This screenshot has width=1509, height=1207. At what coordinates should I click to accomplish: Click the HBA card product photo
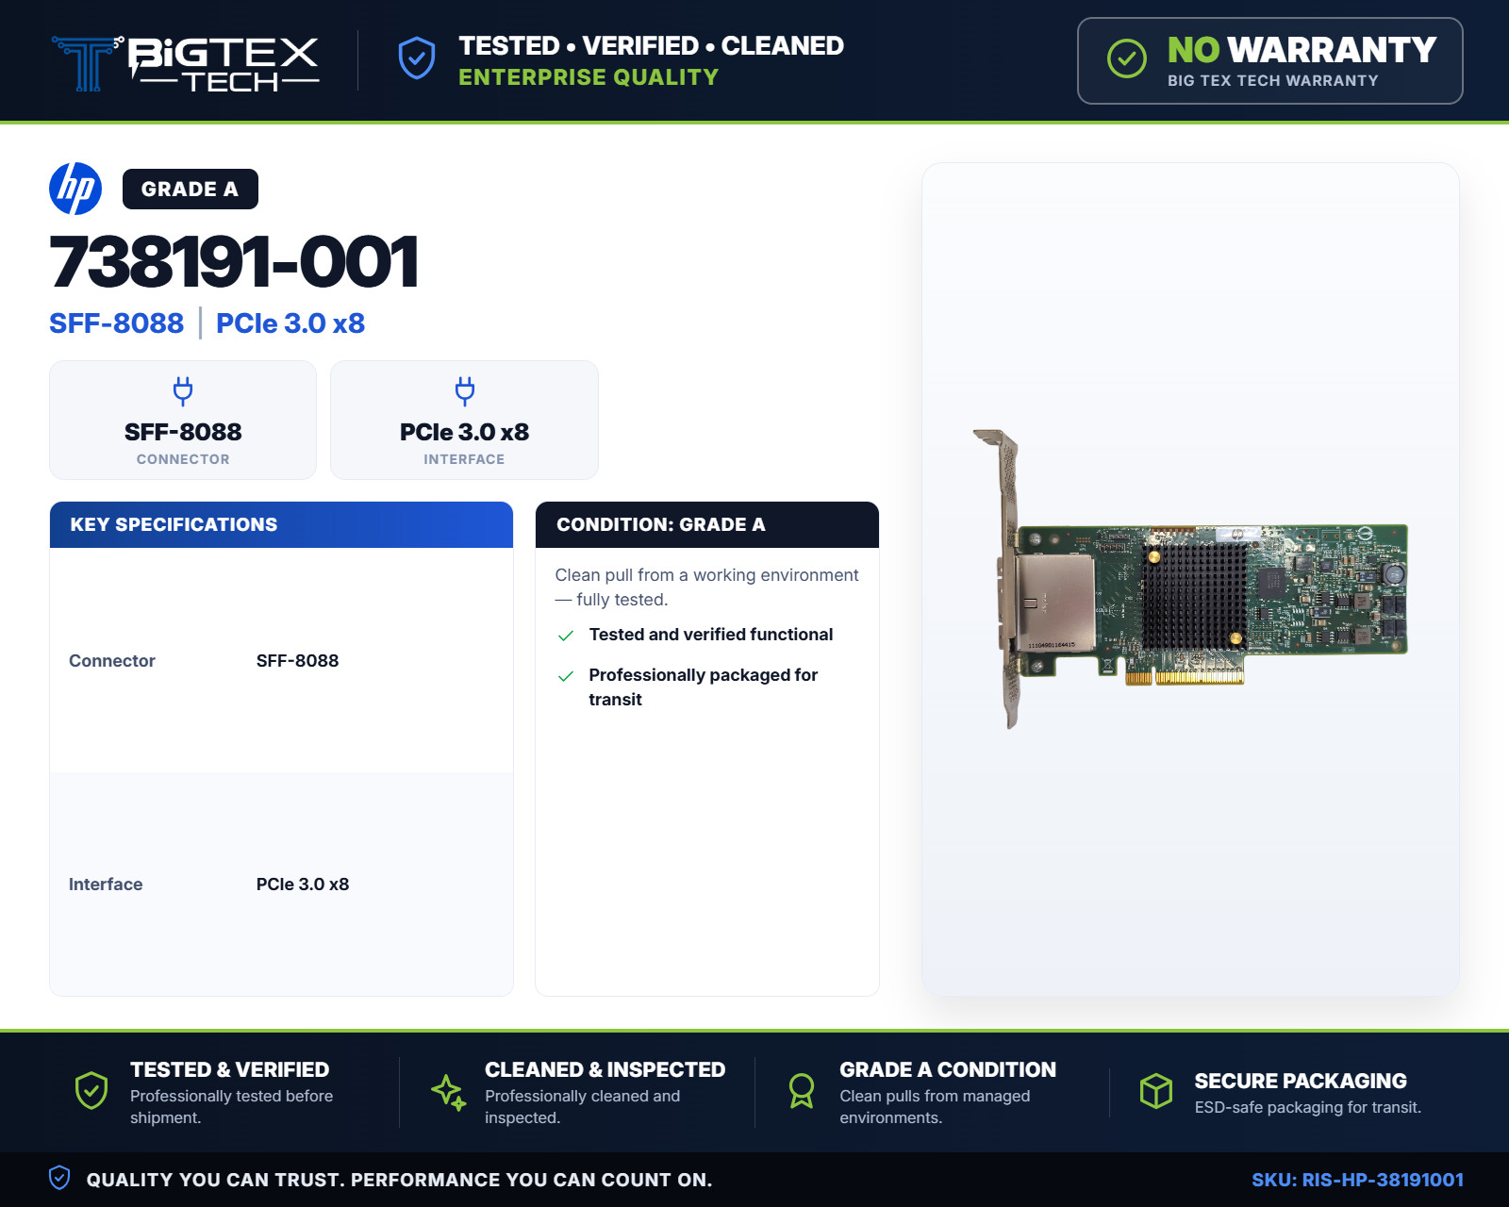[1191, 579]
